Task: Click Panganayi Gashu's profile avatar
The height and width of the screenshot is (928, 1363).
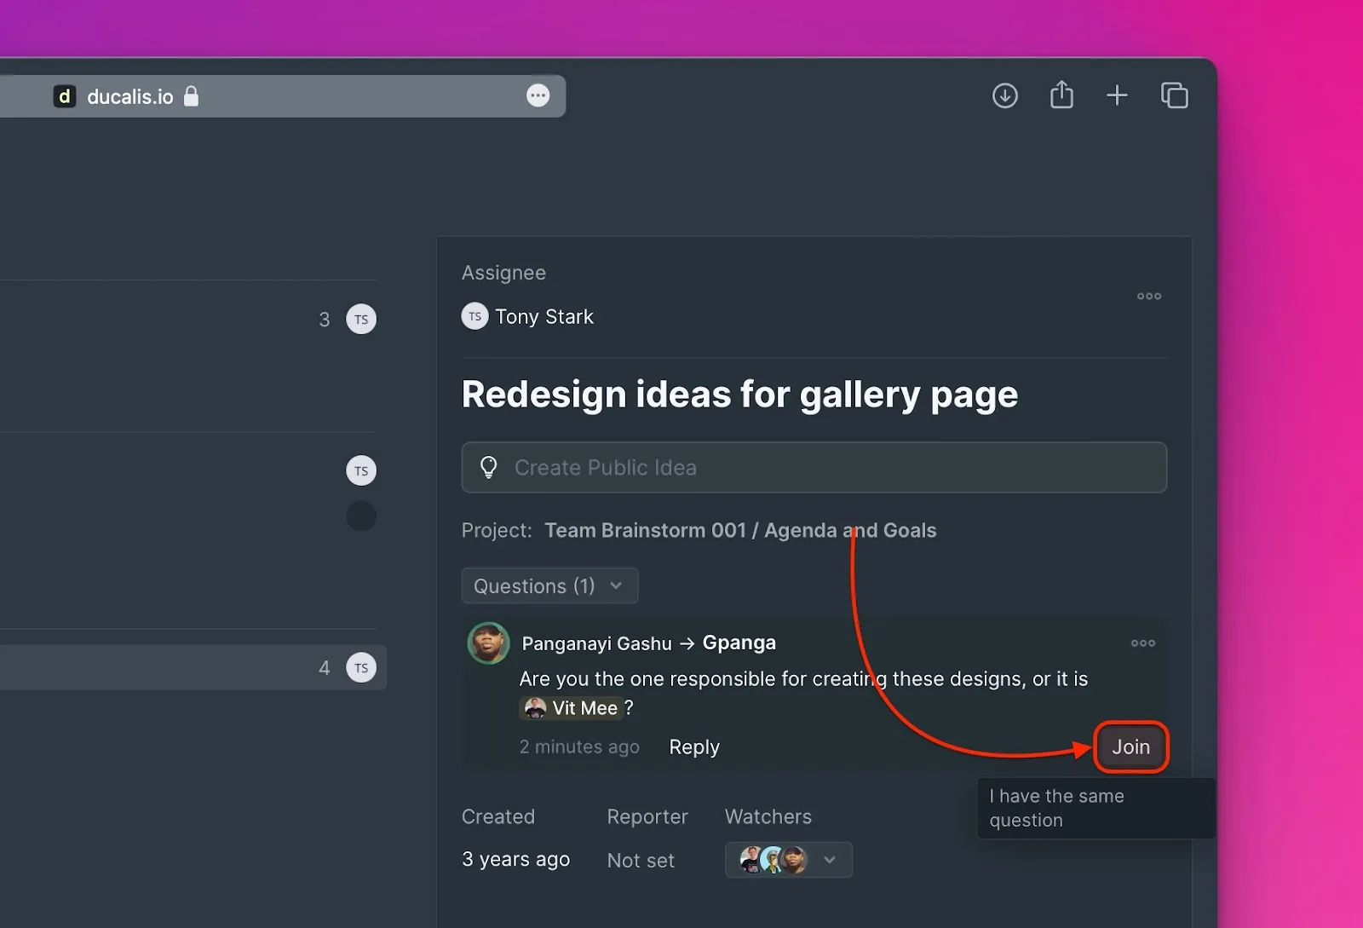Action: coord(489,643)
